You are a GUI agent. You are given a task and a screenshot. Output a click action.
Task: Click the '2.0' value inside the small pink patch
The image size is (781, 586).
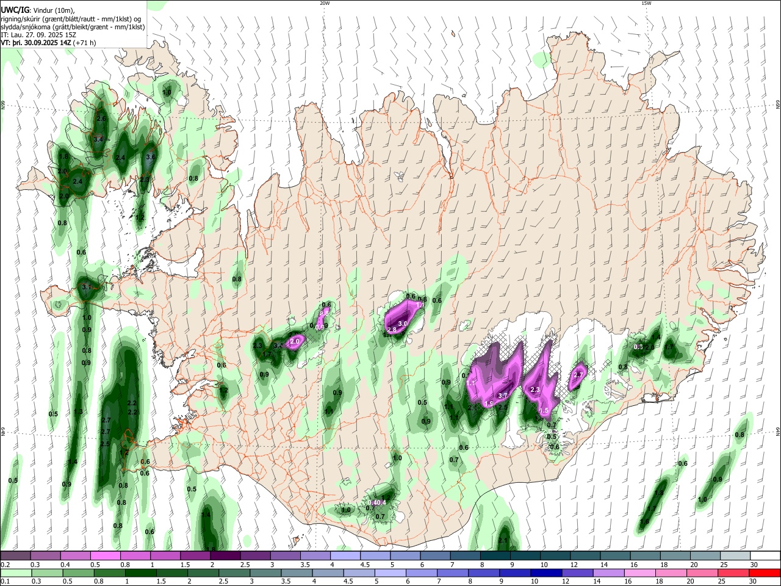(x=295, y=342)
